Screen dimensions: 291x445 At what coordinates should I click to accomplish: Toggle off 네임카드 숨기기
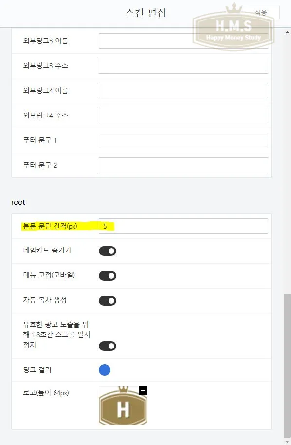[108, 251]
